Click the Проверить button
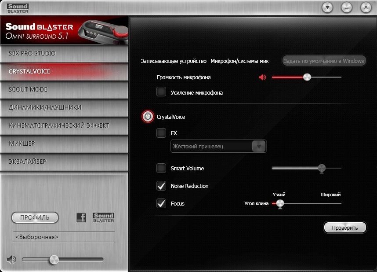The width and height of the screenshot is (377, 272). (x=345, y=228)
